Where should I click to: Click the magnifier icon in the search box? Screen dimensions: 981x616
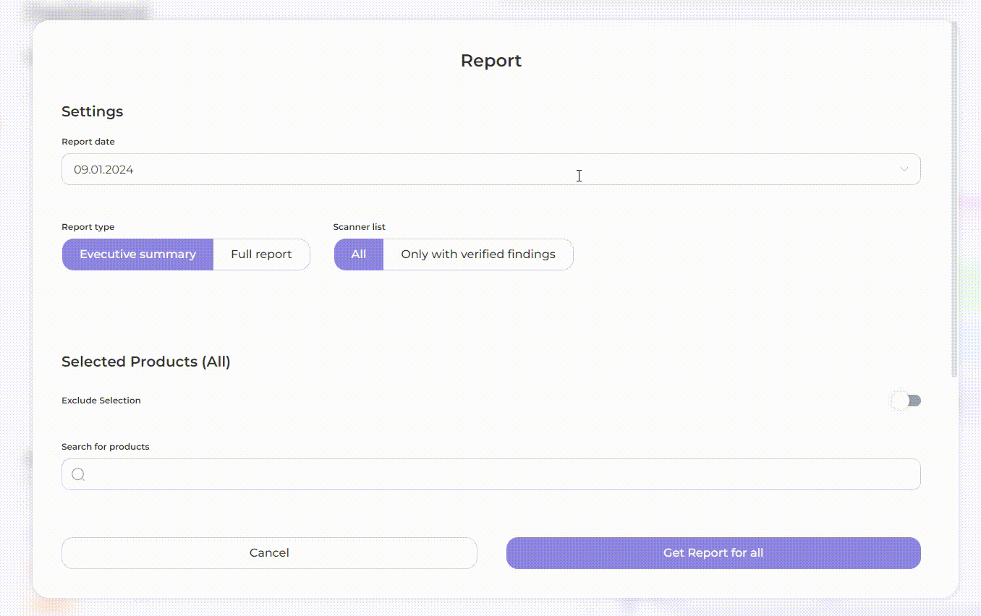pyautogui.click(x=78, y=474)
